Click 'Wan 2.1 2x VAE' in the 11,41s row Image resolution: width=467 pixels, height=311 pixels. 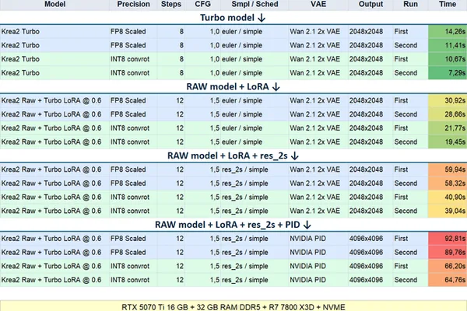pos(314,45)
